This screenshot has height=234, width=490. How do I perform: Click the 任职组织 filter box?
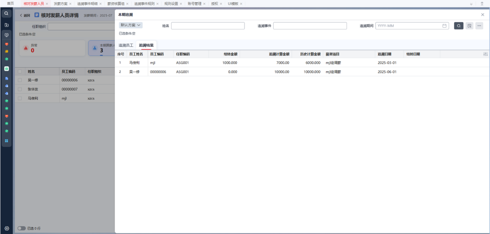81,27
